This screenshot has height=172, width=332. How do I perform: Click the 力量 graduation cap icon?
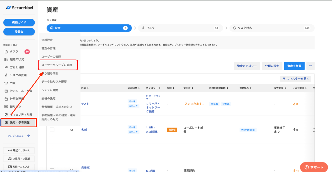click(6, 83)
